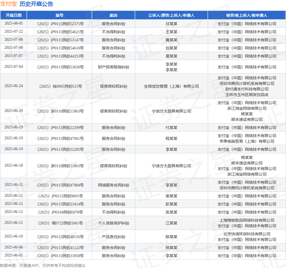
Task: Click the 公诉人/原告/上诉人/申请人 column header
Action: point(171,15)
